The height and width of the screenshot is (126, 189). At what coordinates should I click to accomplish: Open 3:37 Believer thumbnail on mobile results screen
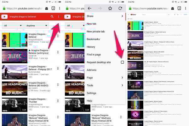tap(14, 40)
